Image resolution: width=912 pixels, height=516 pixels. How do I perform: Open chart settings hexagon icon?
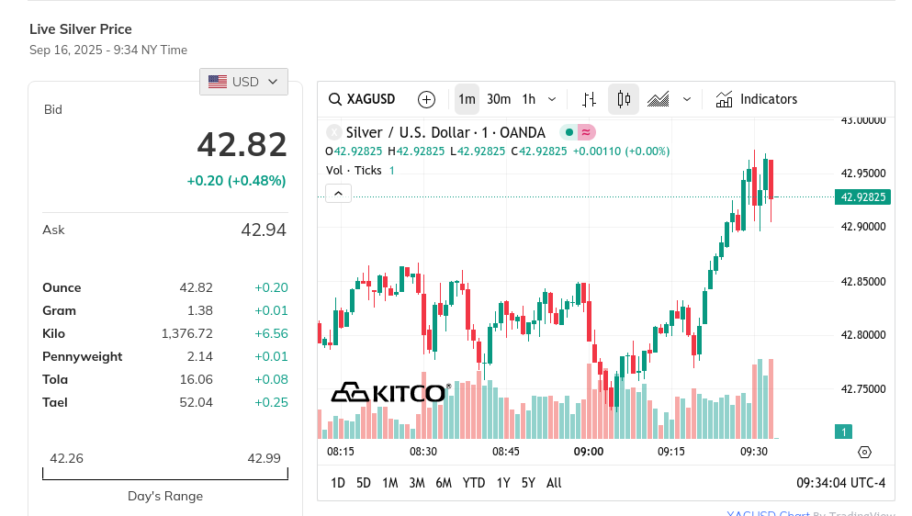coord(865,452)
